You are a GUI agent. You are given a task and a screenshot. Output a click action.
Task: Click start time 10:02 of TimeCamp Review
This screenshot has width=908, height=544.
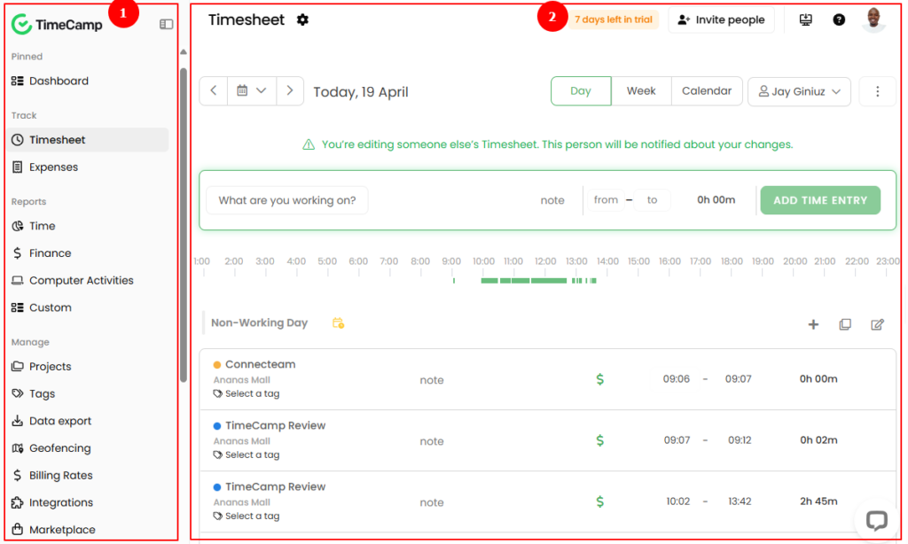coord(677,501)
